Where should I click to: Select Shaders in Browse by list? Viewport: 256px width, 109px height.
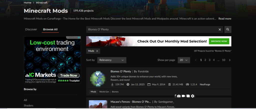pyautogui.click(x=28, y=106)
